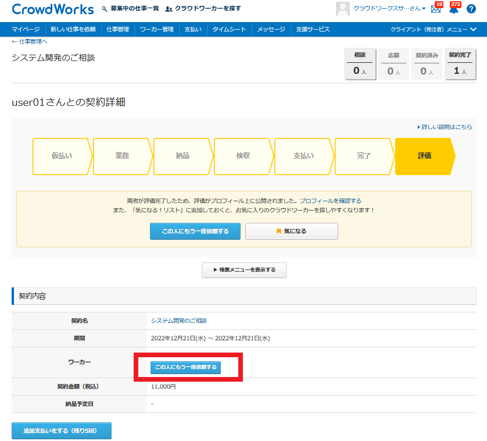Click the CrowdWorks logo

52,9
